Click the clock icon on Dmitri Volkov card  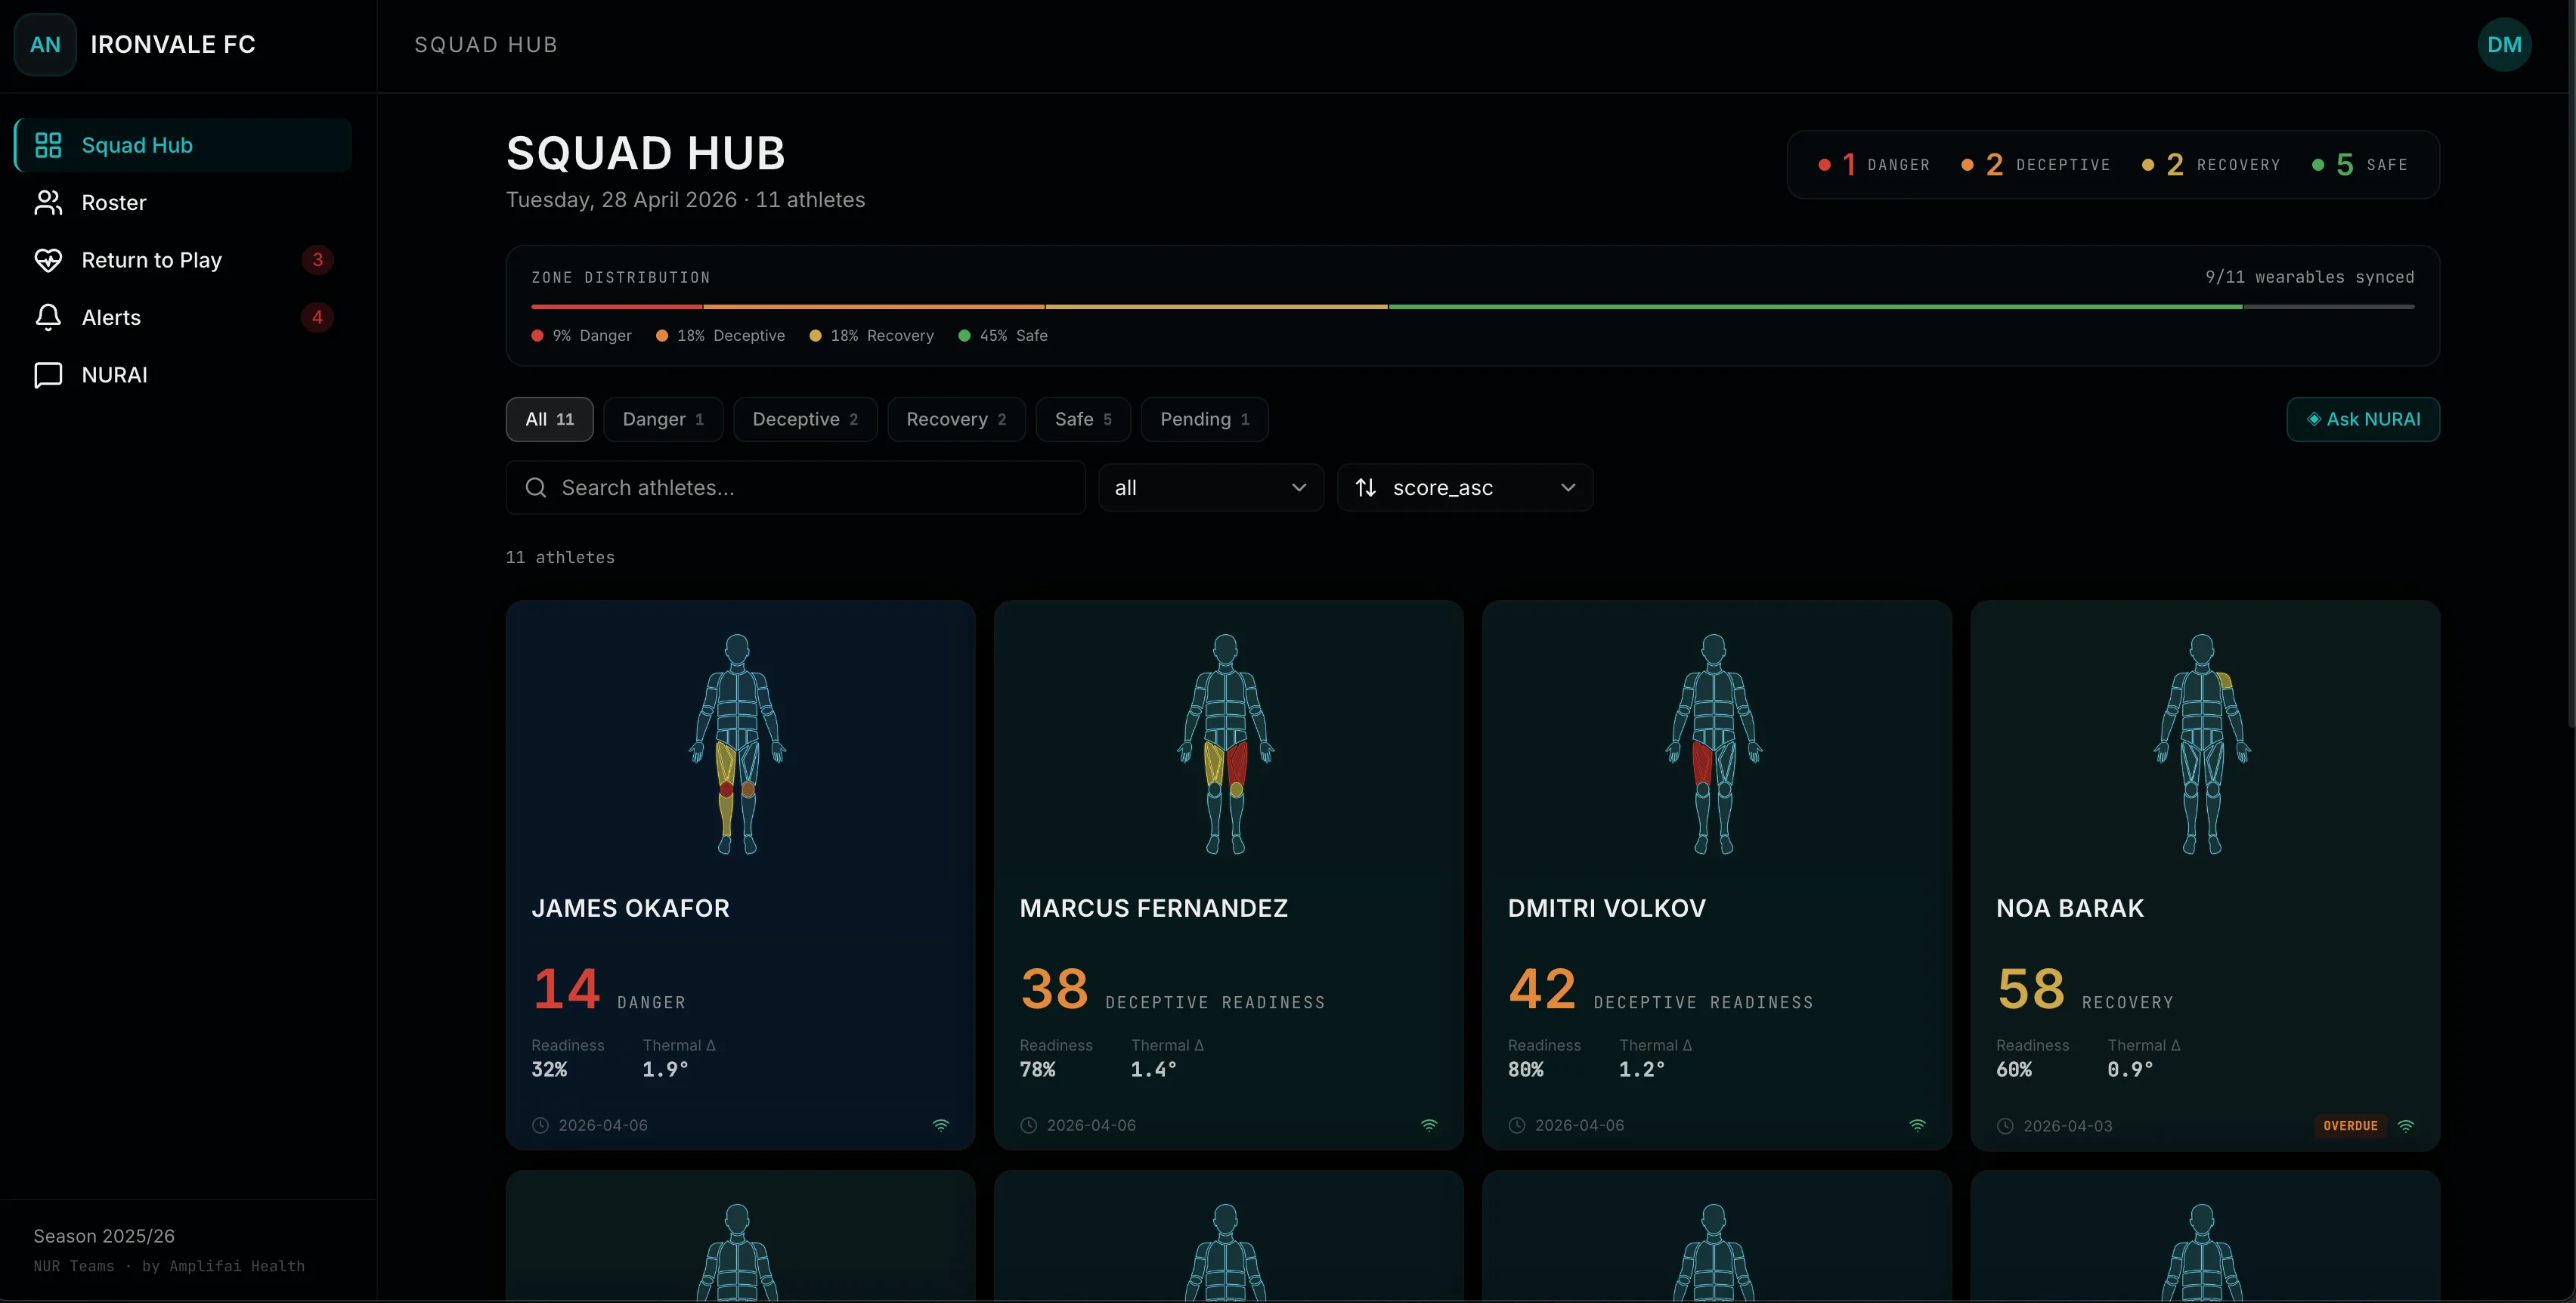pos(1516,1125)
